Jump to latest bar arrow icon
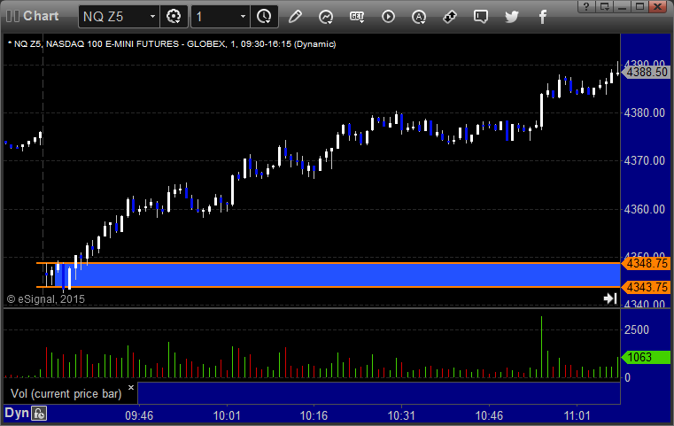Screen dimensions: 674x426 pos(610,298)
